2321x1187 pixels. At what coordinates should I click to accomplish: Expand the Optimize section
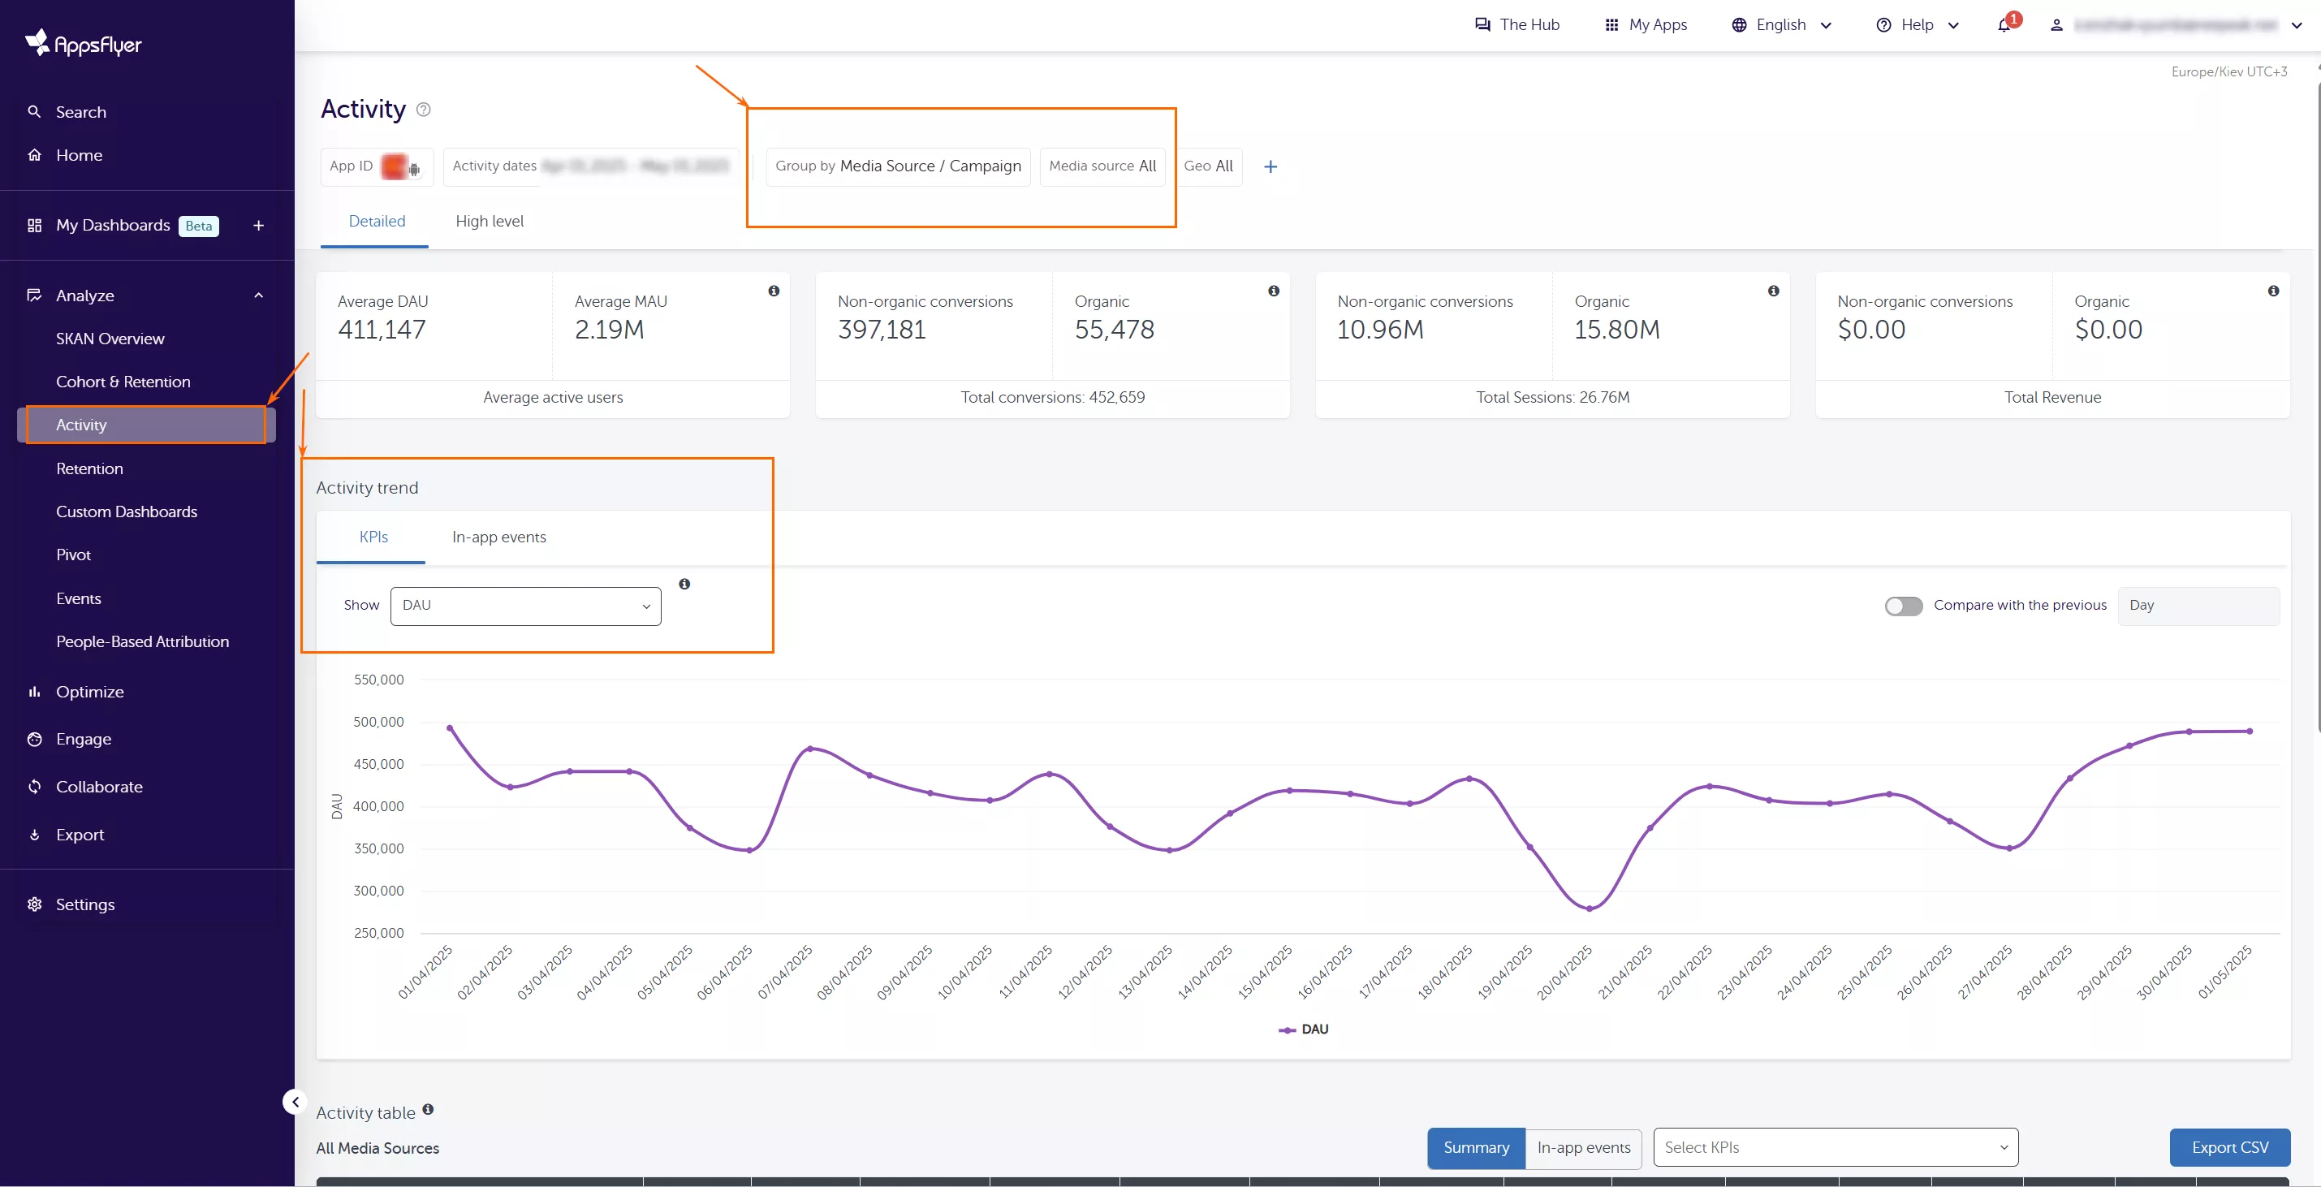pyautogui.click(x=90, y=693)
